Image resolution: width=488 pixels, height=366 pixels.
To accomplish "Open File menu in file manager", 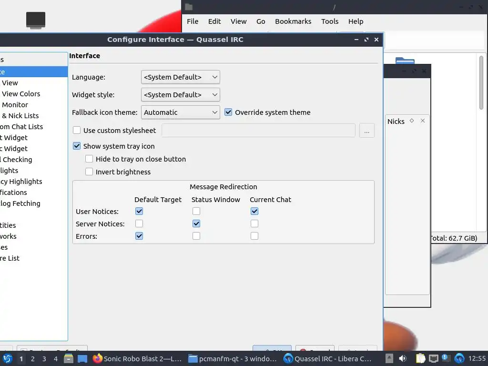I will [193, 21].
